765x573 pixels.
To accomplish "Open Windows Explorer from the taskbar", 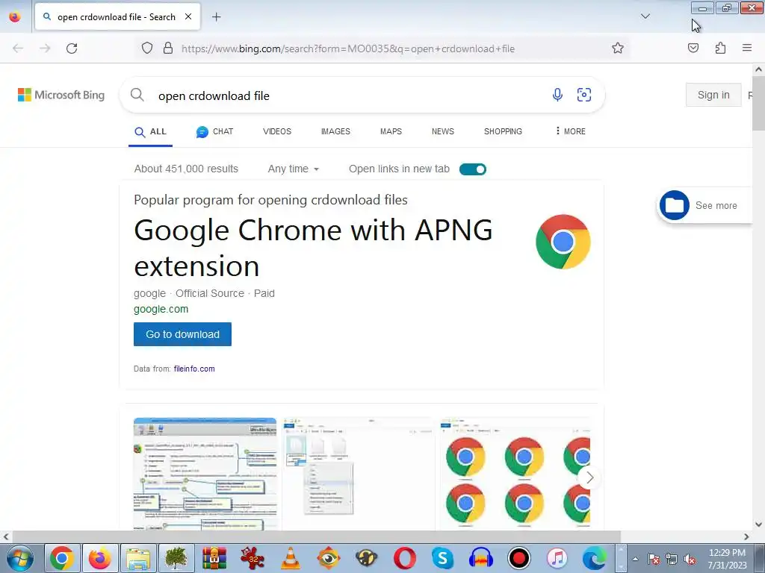I will (x=138, y=558).
